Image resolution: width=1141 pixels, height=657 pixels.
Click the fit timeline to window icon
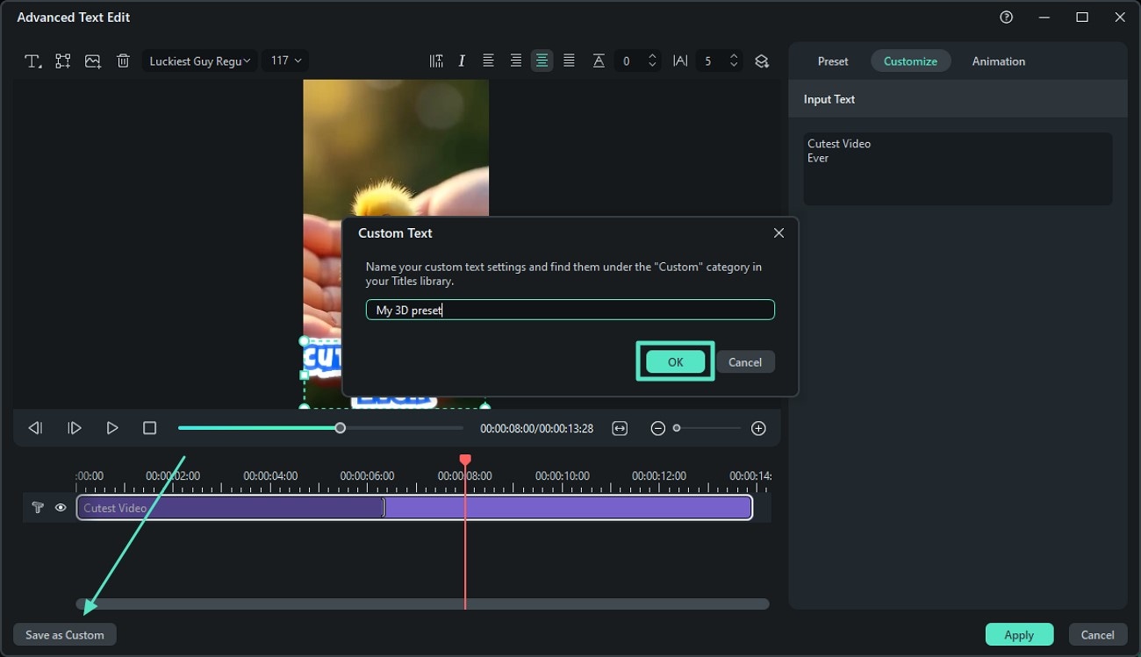click(620, 428)
